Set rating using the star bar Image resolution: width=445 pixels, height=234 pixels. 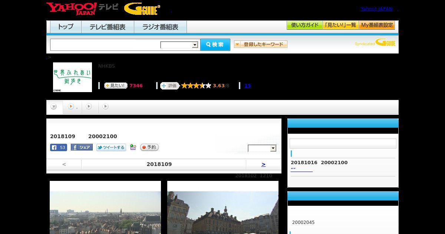coord(196,86)
